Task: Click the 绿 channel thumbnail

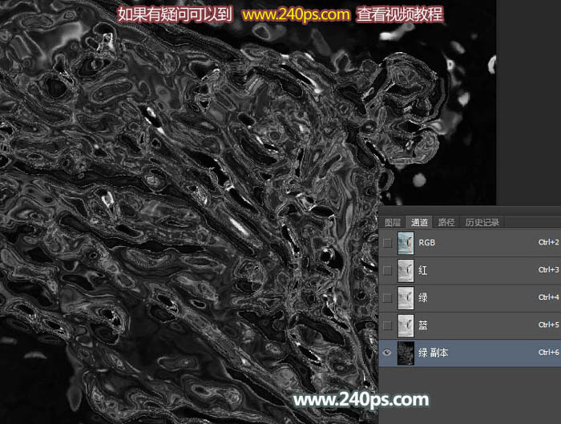Action: pos(406,297)
